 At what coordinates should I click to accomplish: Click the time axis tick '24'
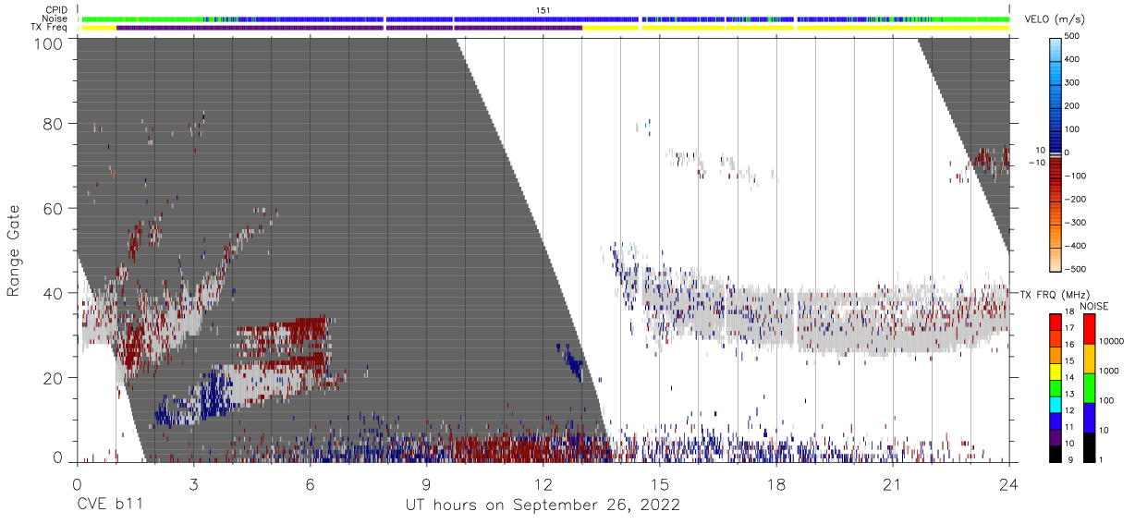[1009, 484]
